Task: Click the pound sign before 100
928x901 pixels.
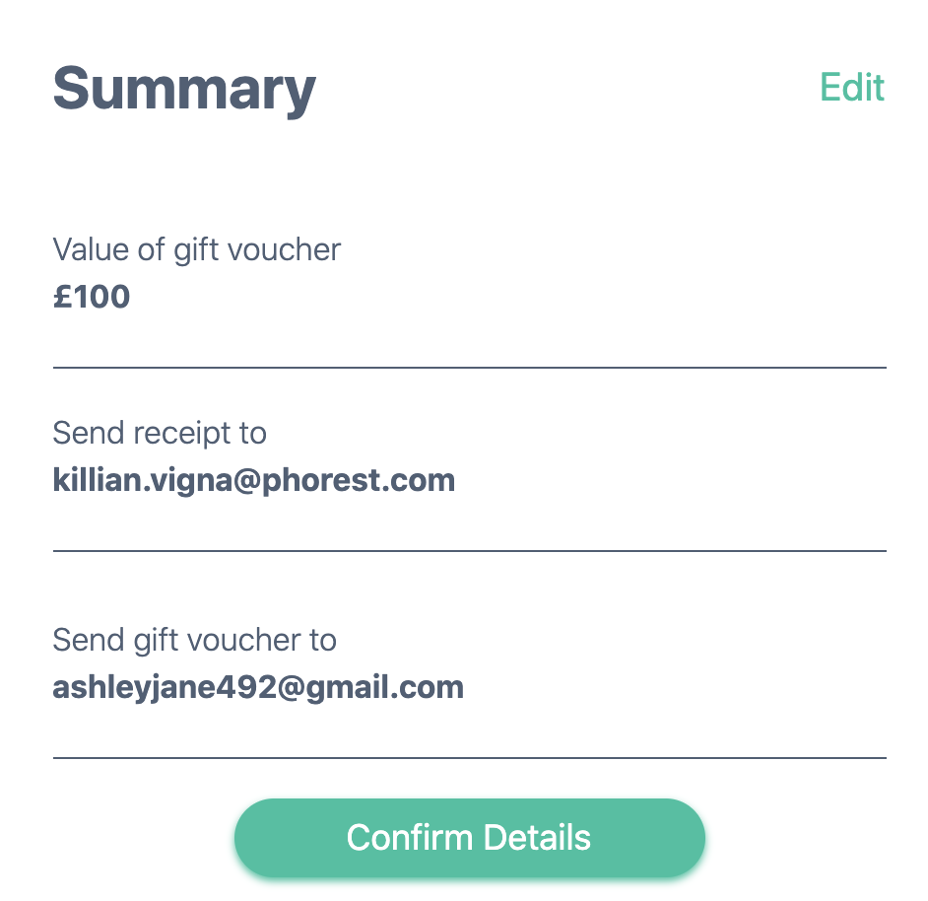Action: tap(63, 296)
